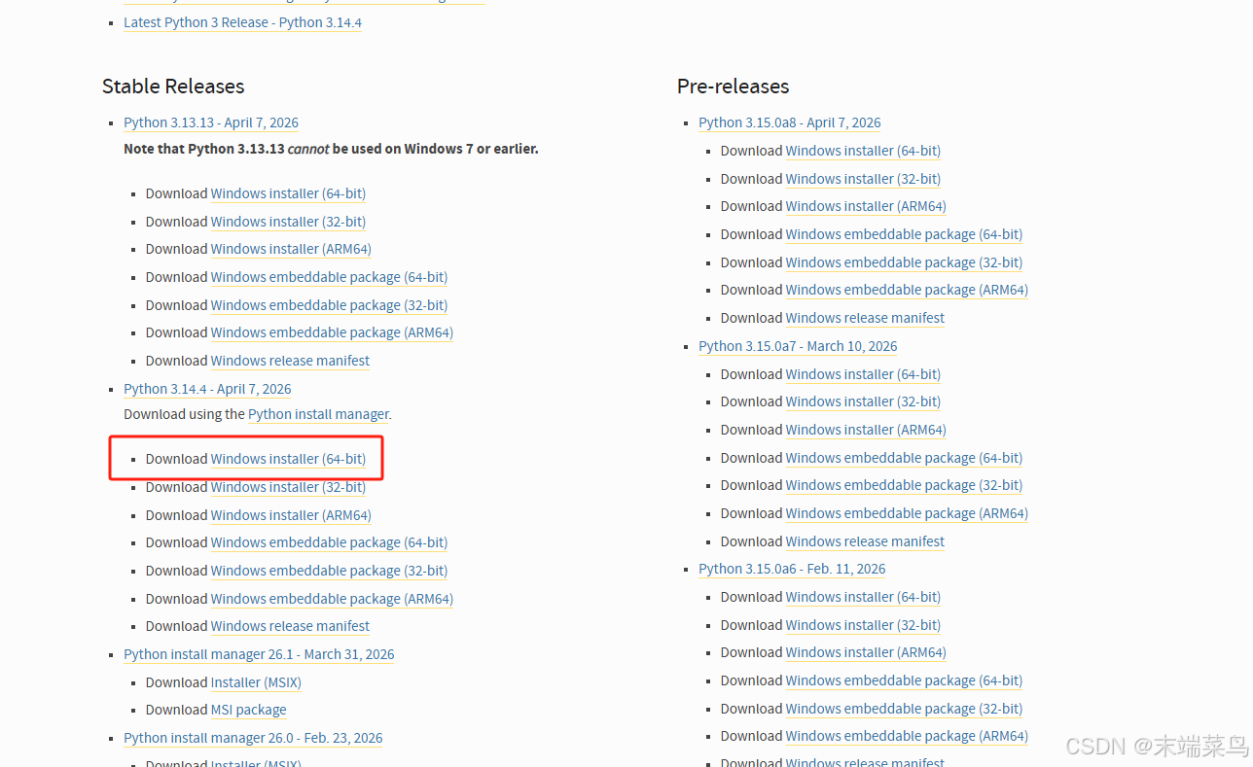Download Python 3.15.0a6 Windows installer (32-bit)
Viewport: 1253px width, 767px height.
coord(863,625)
